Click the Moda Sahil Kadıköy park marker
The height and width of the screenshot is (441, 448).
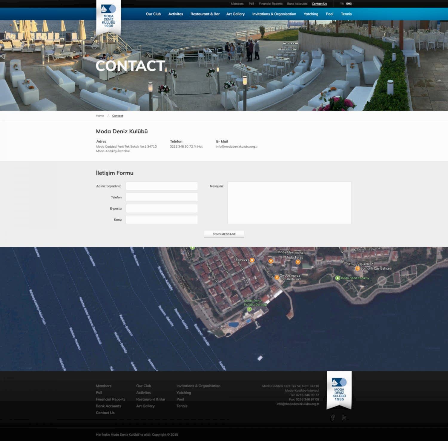[337, 278]
